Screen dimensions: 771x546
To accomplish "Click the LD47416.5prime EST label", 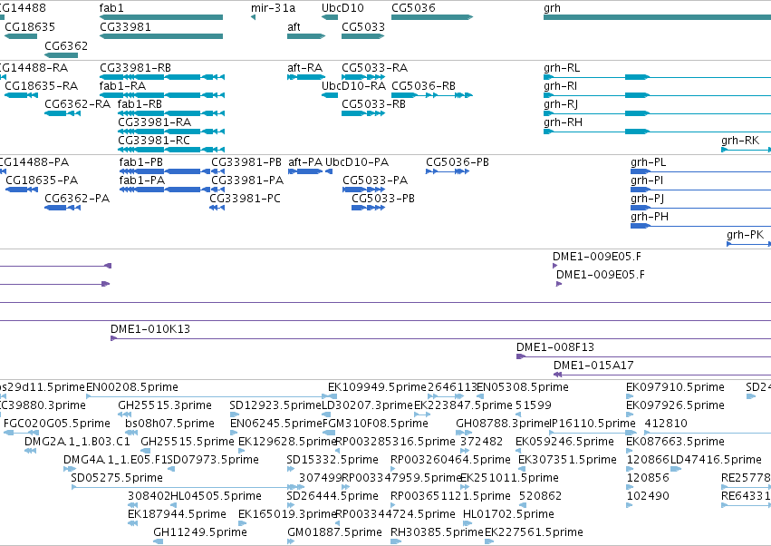I will click(x=716, y=459).
